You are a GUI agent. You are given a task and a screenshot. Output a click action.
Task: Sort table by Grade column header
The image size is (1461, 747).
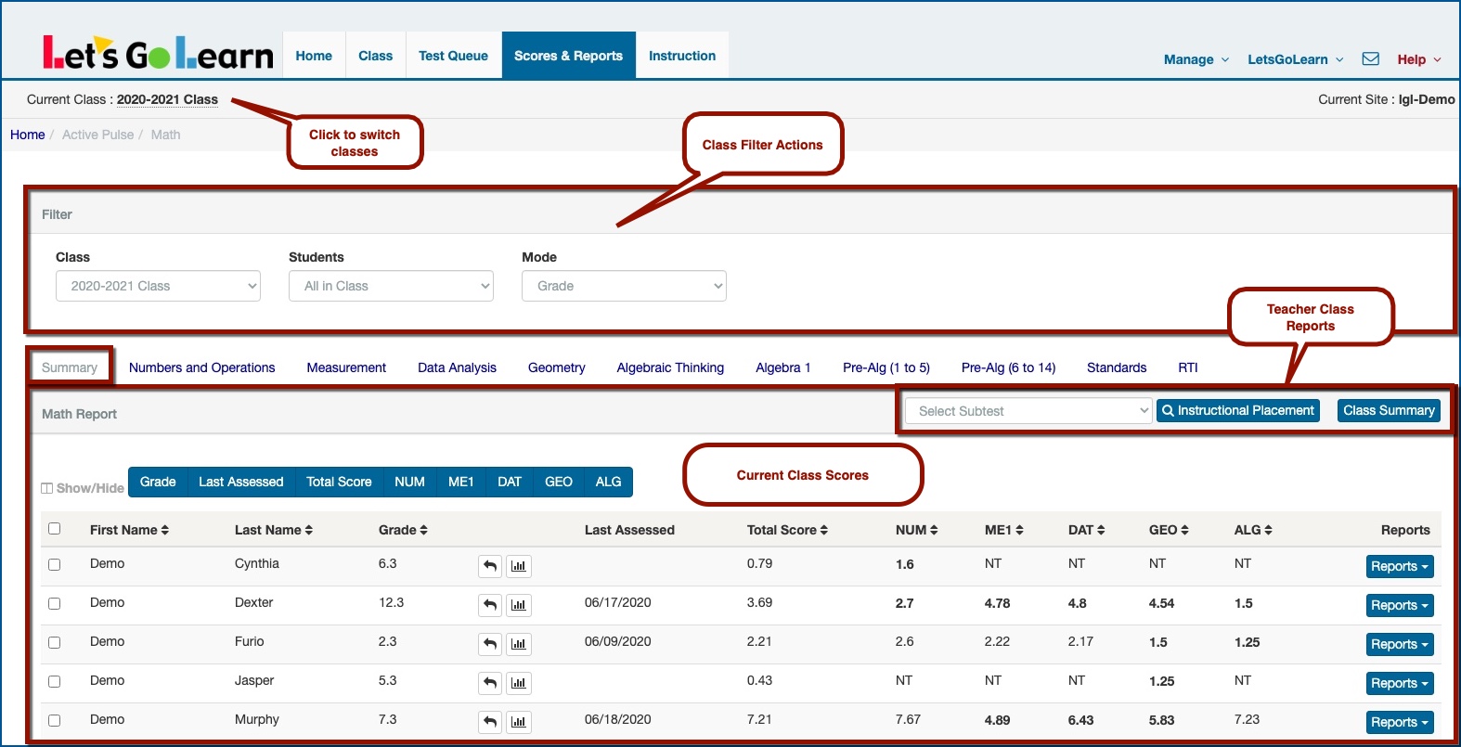[403, 530]
